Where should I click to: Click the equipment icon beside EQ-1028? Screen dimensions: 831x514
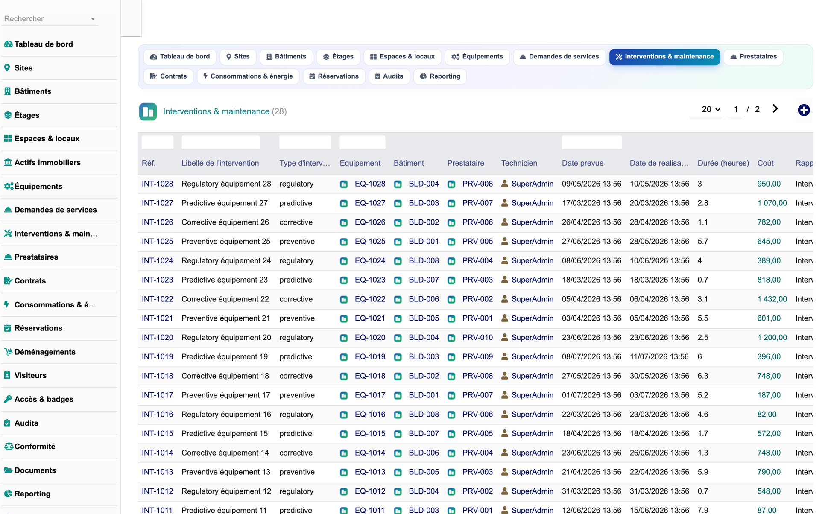click(344, 184)
